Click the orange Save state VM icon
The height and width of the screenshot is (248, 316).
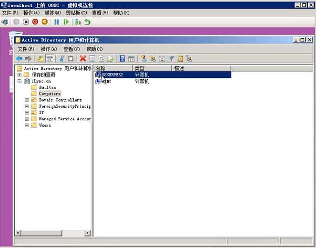pos(45,22)
